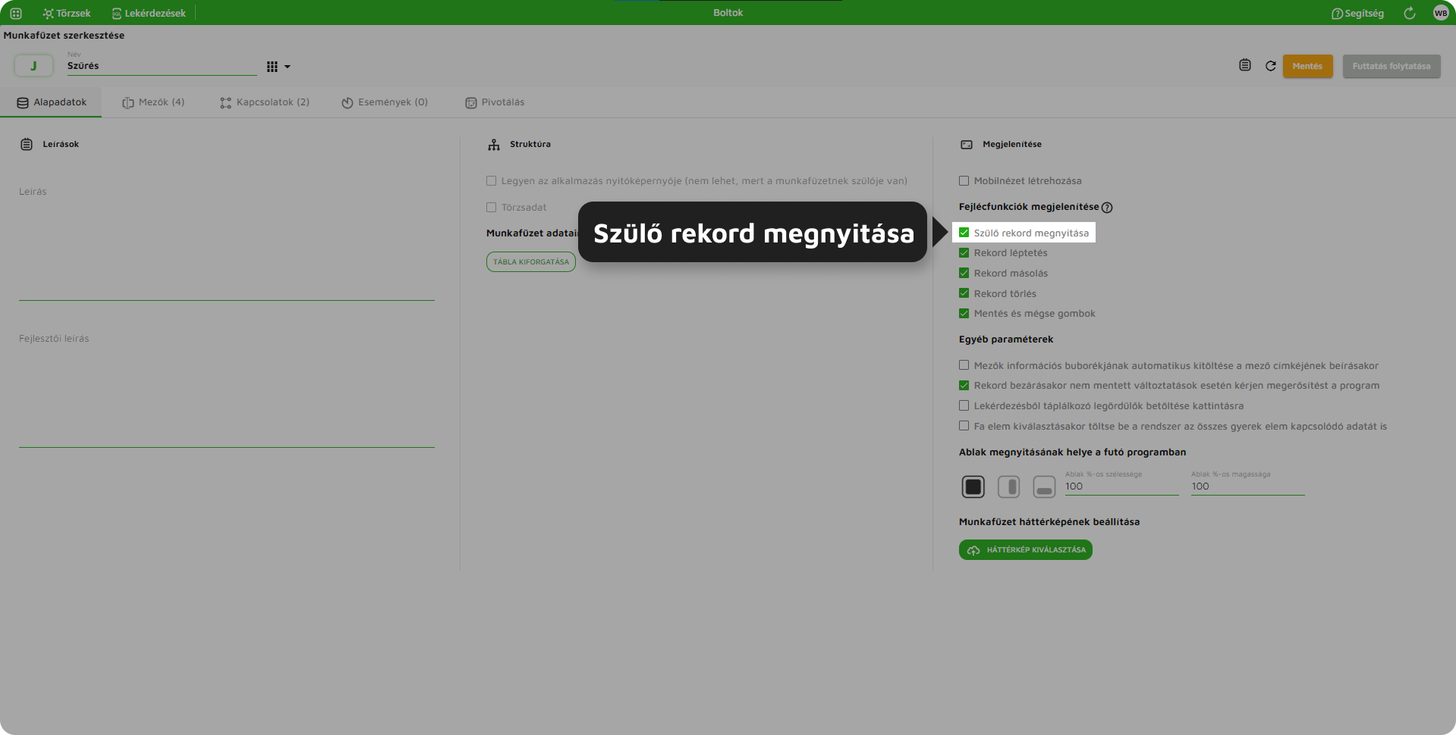The height and width of the screenshot is (735, 1456).
Task: Toggle the Törzsadat checkbox
Action: [491, 208]
